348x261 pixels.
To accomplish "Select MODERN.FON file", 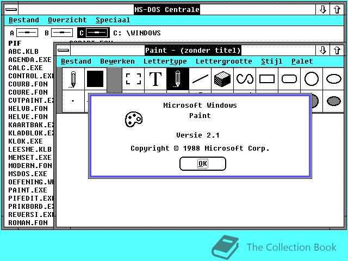I will tap(30, 165).
